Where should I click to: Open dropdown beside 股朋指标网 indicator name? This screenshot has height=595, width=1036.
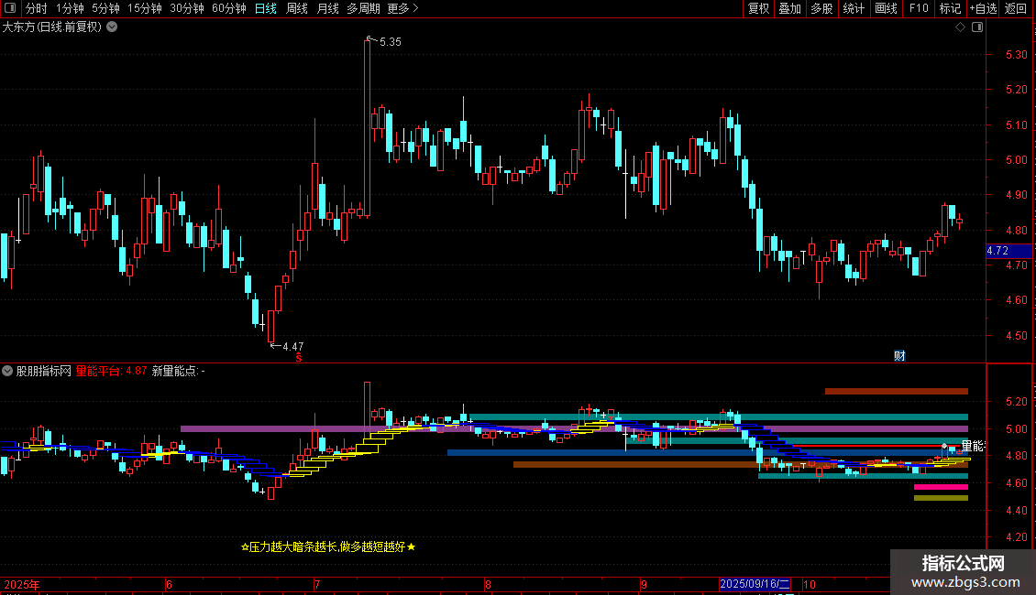pyautogui.click(x=7, y=371)
